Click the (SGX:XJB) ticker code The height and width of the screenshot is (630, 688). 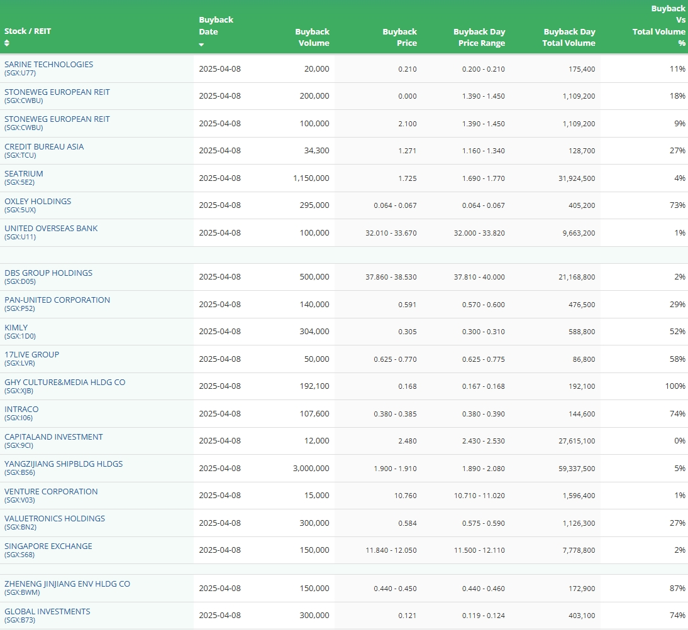coord(19,391)
